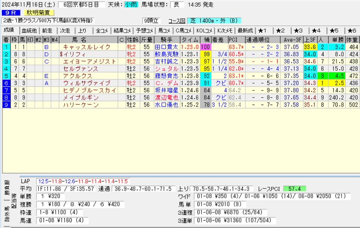Sort by the タイム column header
Image resolution: width=360 pixels, height=228 pixels.
(x=189, y=40)
